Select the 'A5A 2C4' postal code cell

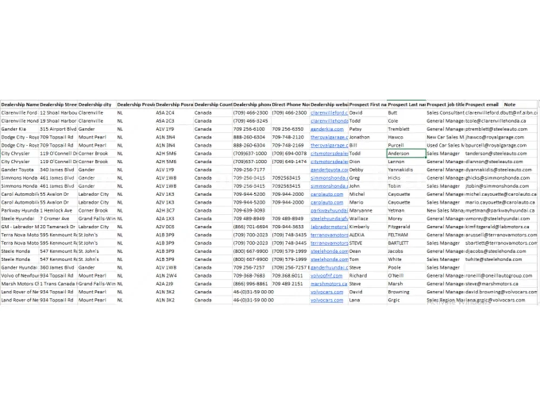tap(174, 113)
